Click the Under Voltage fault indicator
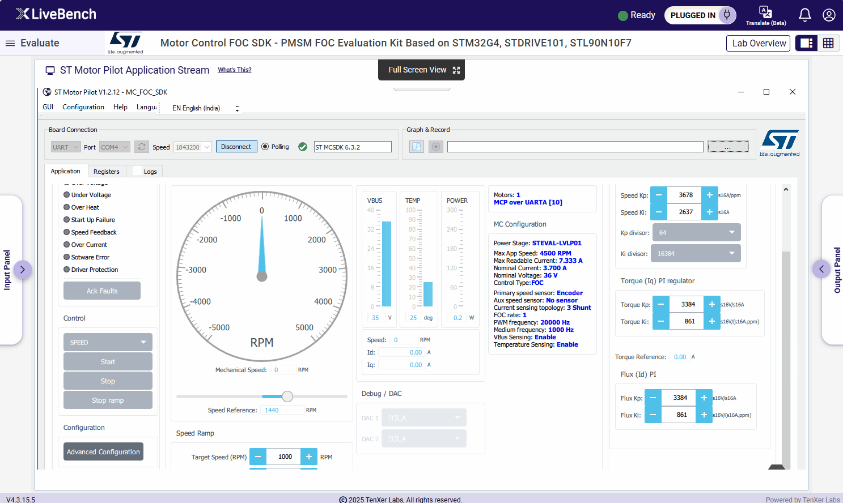 (66, 195)
